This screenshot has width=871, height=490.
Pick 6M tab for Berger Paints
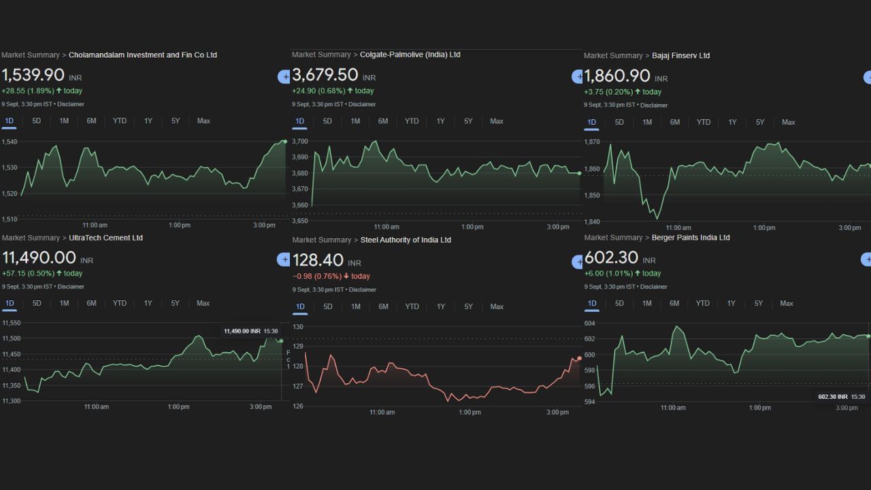pyautogui.click(x=674, y=304)
